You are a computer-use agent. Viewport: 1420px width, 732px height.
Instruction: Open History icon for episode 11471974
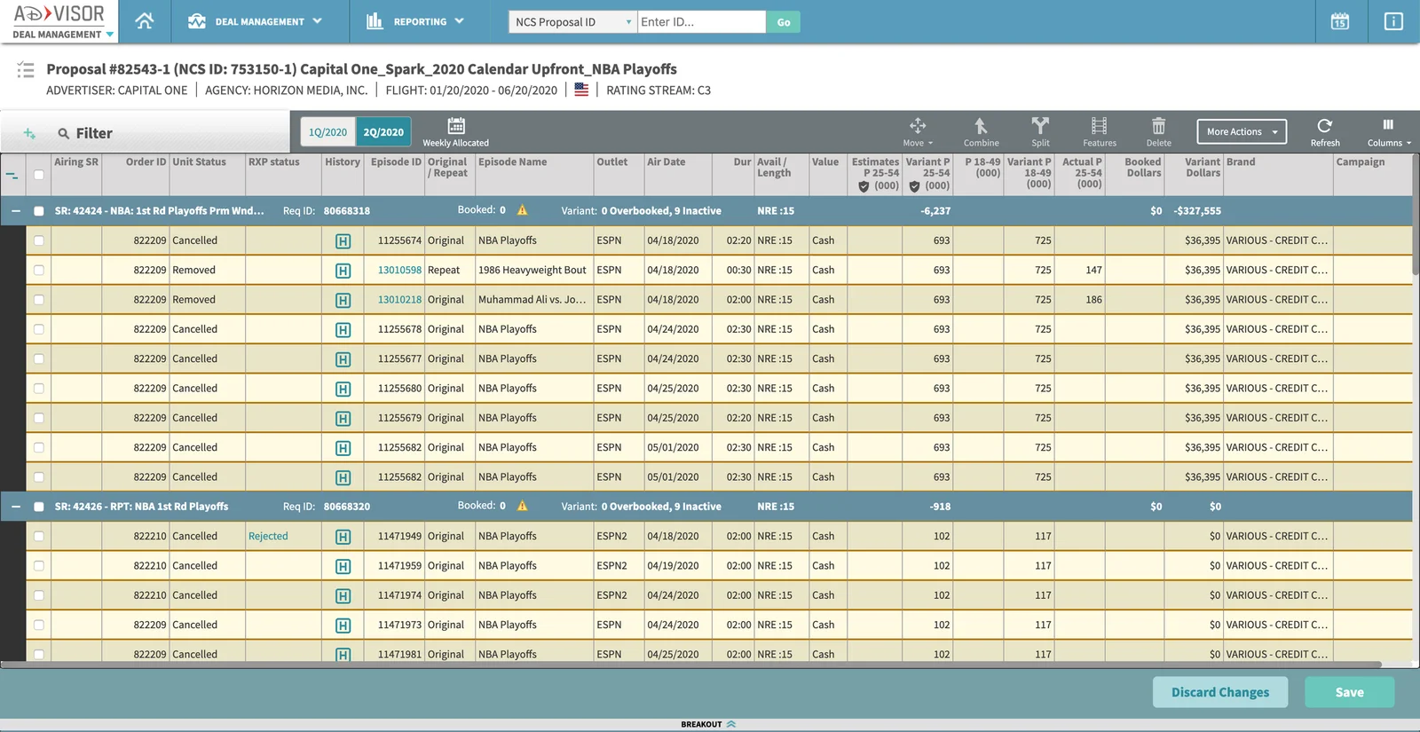[343, 596]
